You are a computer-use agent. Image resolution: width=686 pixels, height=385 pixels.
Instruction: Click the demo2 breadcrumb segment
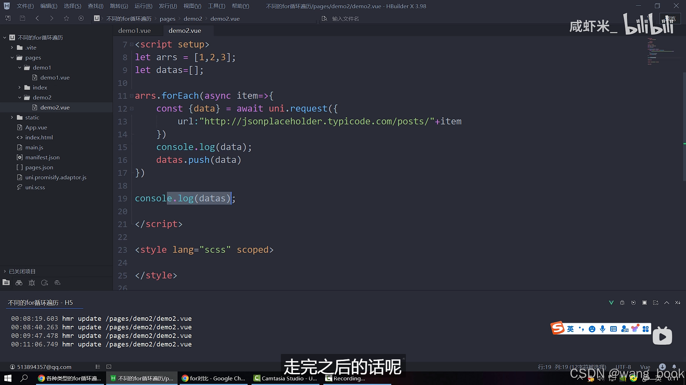[193, 19]
